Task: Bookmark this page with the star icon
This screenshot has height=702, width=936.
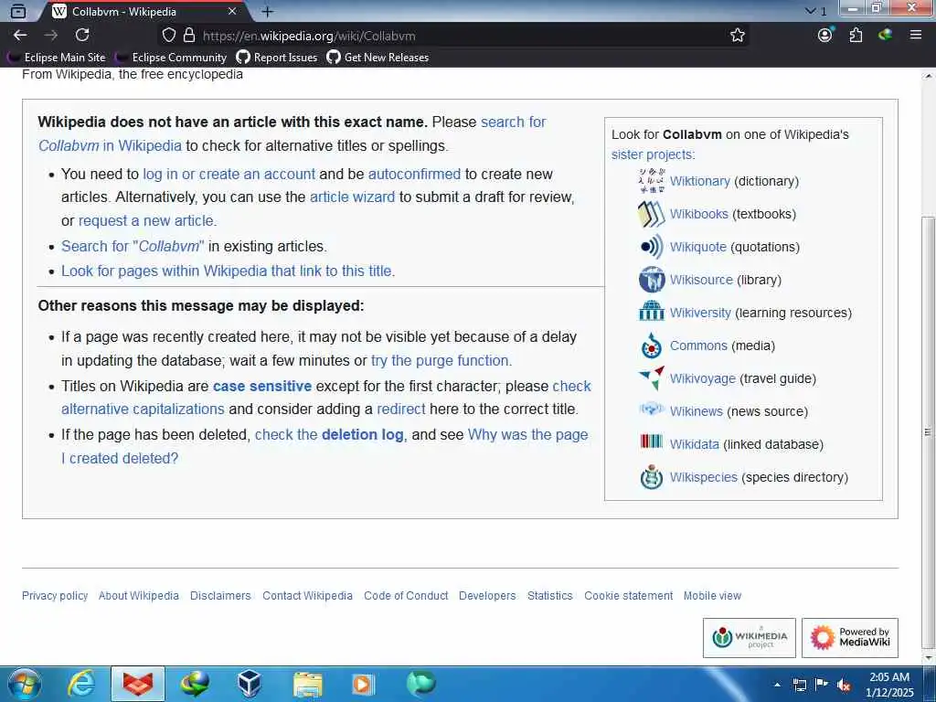Action: [738, 36]
